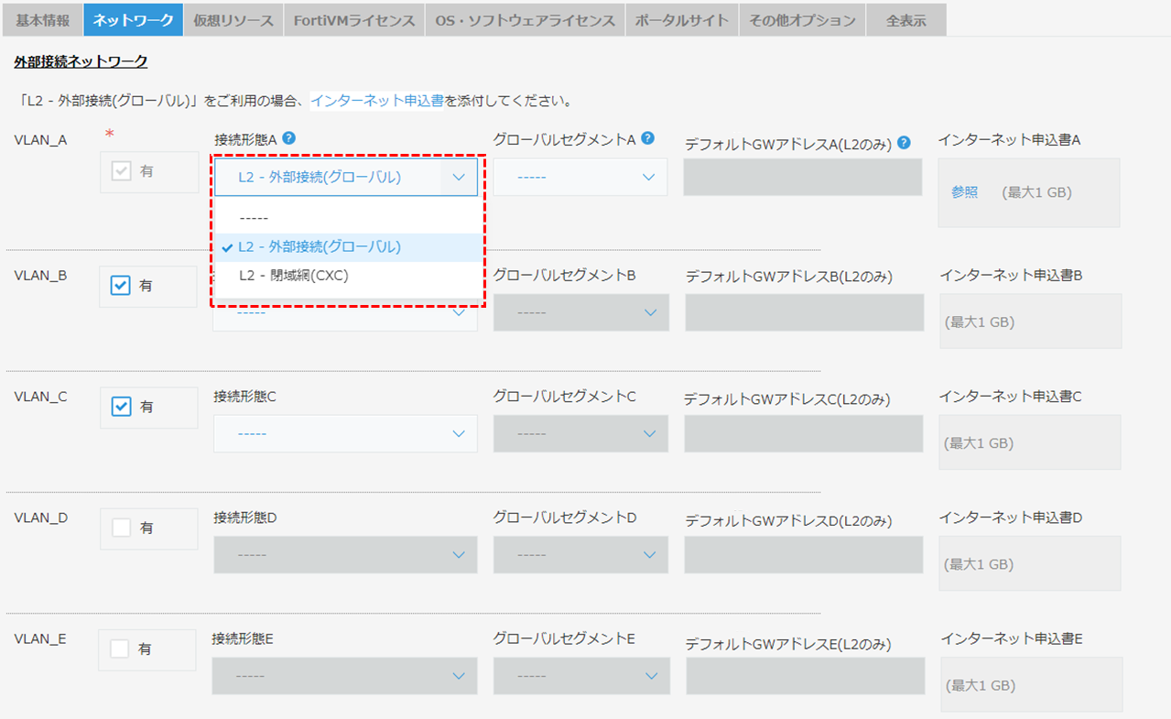The image size is (1171, 719).
Task: Open the FortiVMライセンス tab
Action: 354,20
